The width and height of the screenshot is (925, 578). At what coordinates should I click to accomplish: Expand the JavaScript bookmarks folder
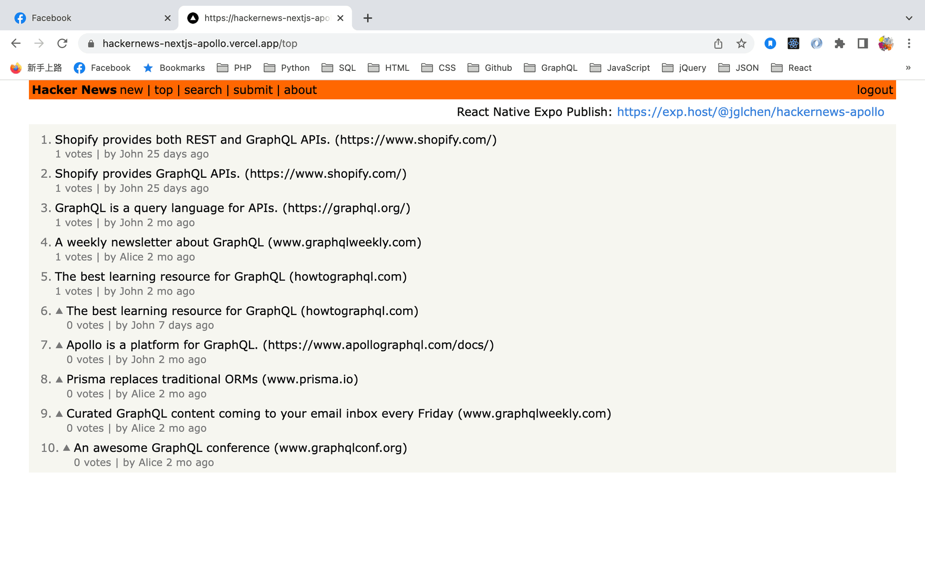pos(620,67)
